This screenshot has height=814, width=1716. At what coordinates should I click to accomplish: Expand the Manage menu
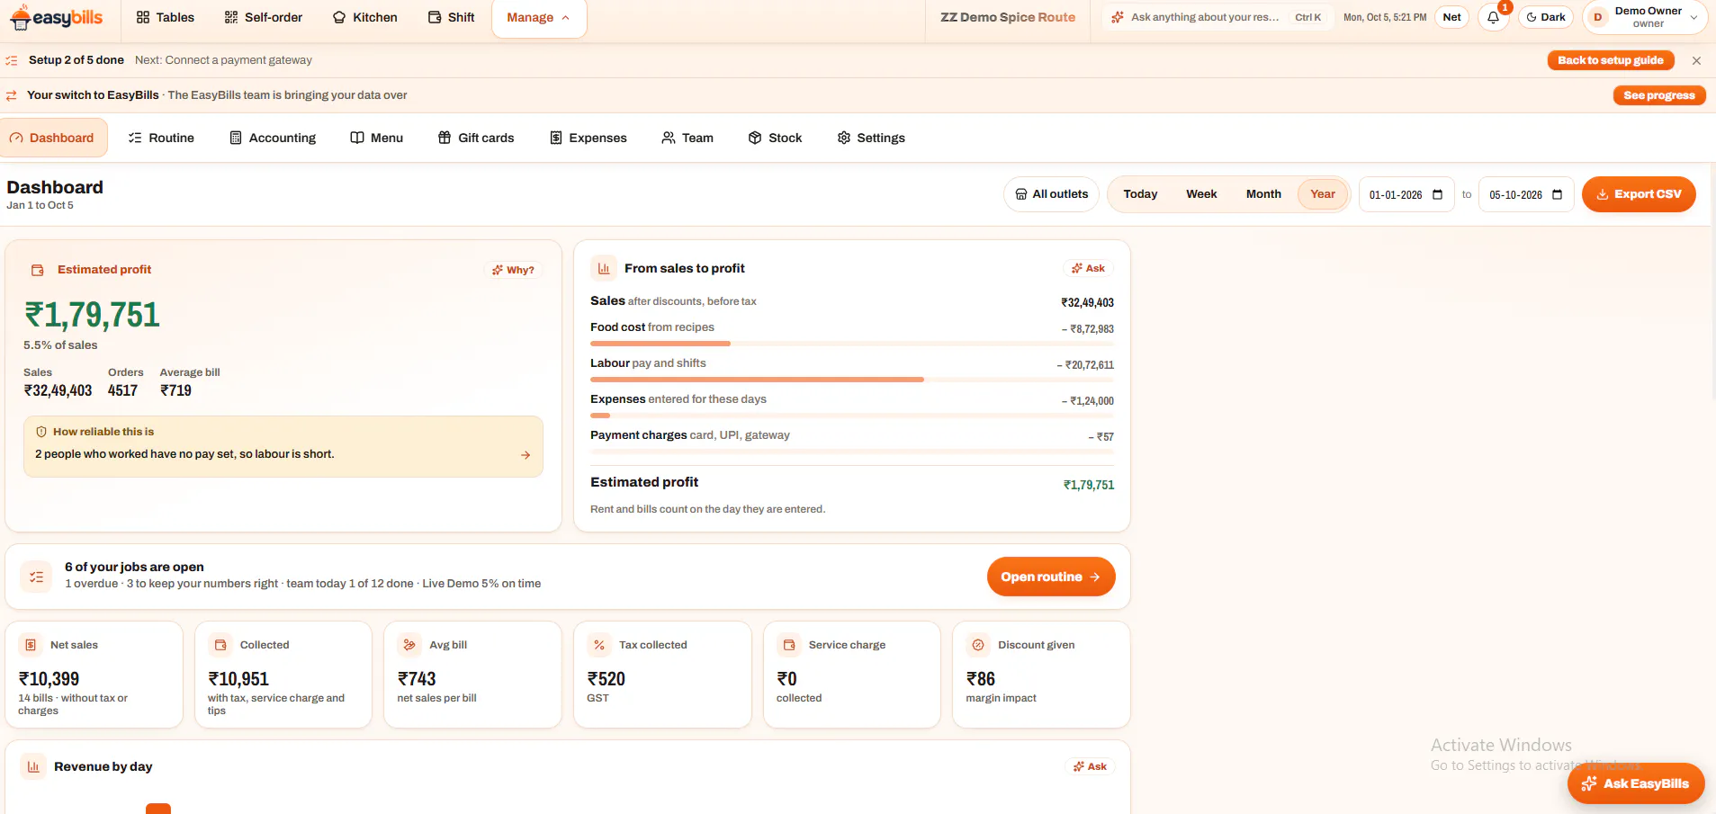pos(539,18)
